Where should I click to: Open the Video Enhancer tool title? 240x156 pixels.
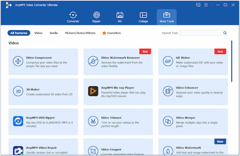187,88
